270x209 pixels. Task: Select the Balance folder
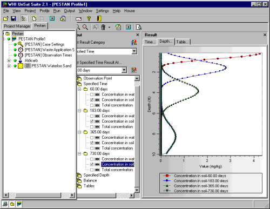coord(90,180)
